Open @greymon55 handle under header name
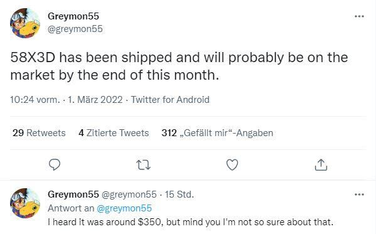The image size is (376, 234). (75, 29)
